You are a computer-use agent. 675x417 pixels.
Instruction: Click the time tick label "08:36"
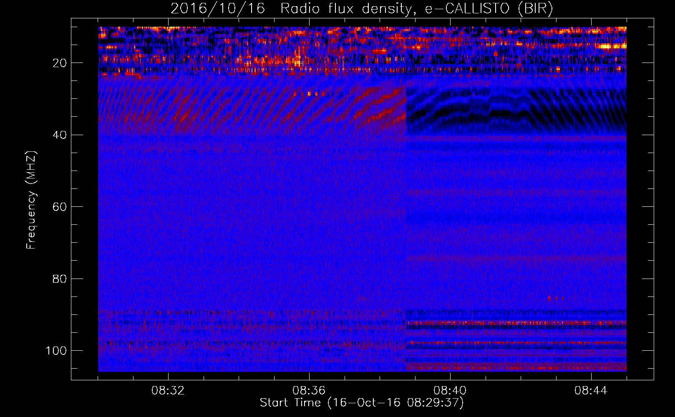tap(309, 391)
